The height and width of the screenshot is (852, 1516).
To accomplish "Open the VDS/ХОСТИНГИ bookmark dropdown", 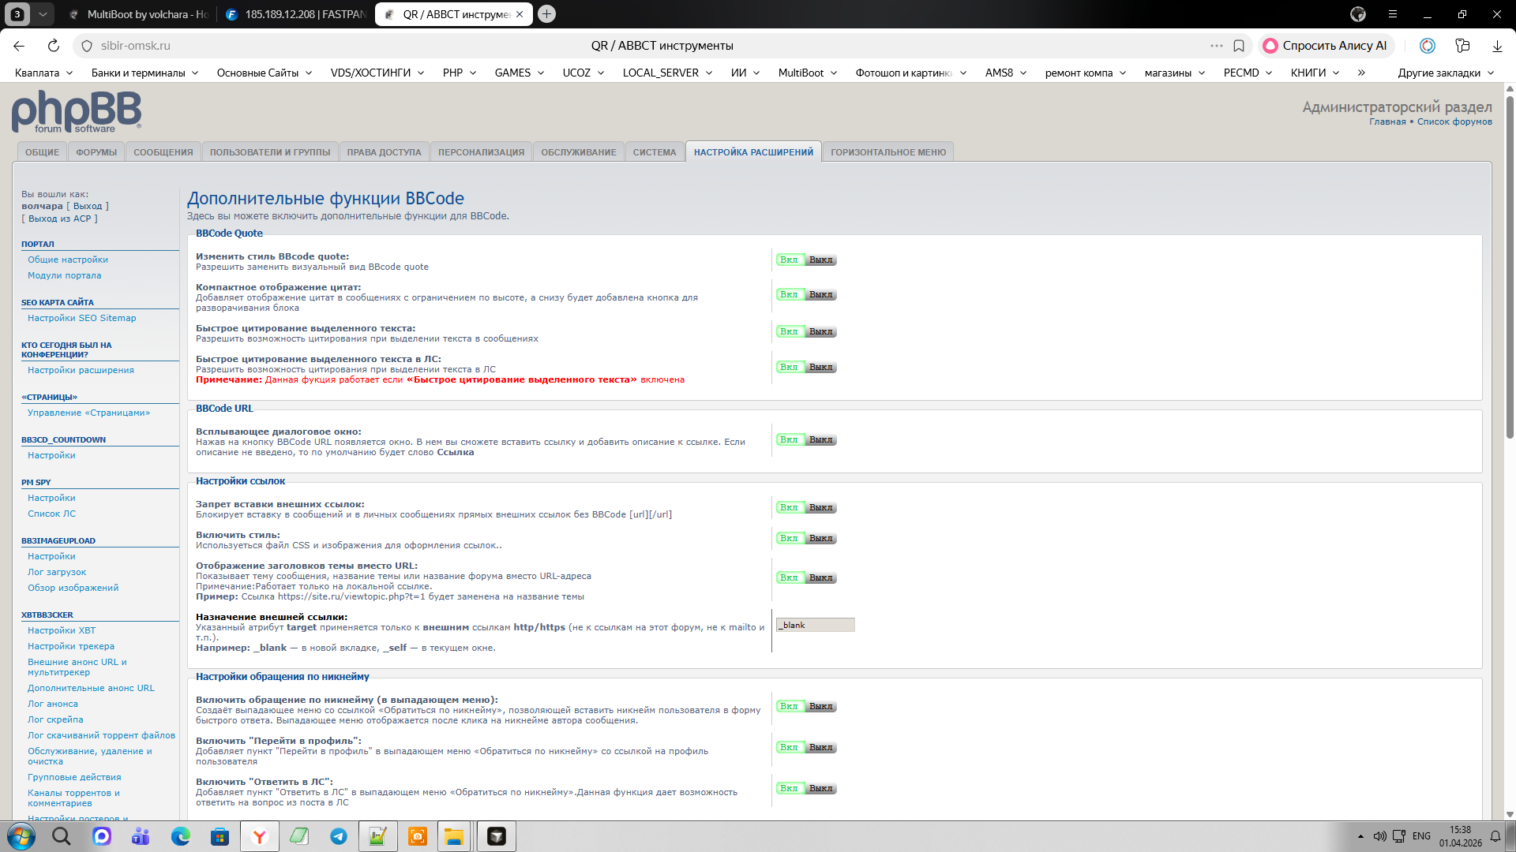I will [x=377, y=73].
